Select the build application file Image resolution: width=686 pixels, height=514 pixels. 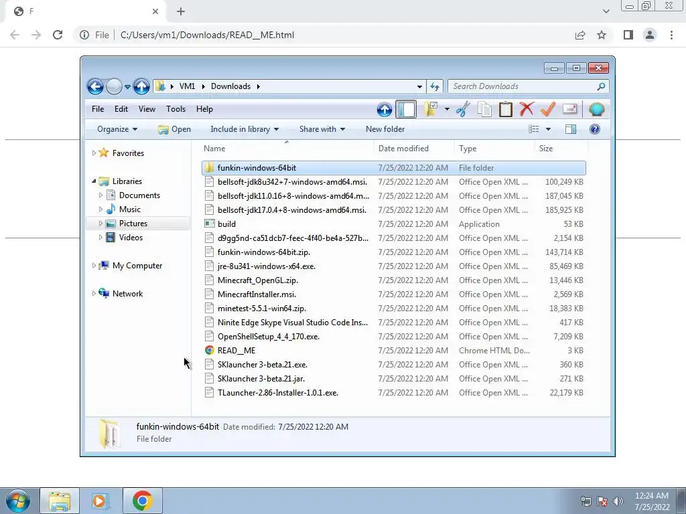click(394, 224)
